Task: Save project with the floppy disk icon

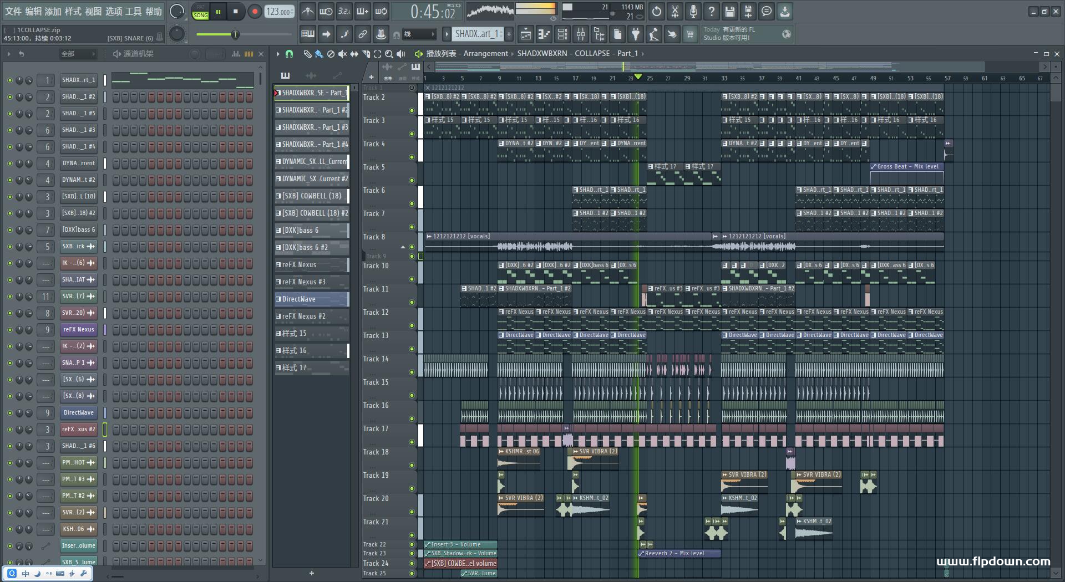Action: (730, 11)
